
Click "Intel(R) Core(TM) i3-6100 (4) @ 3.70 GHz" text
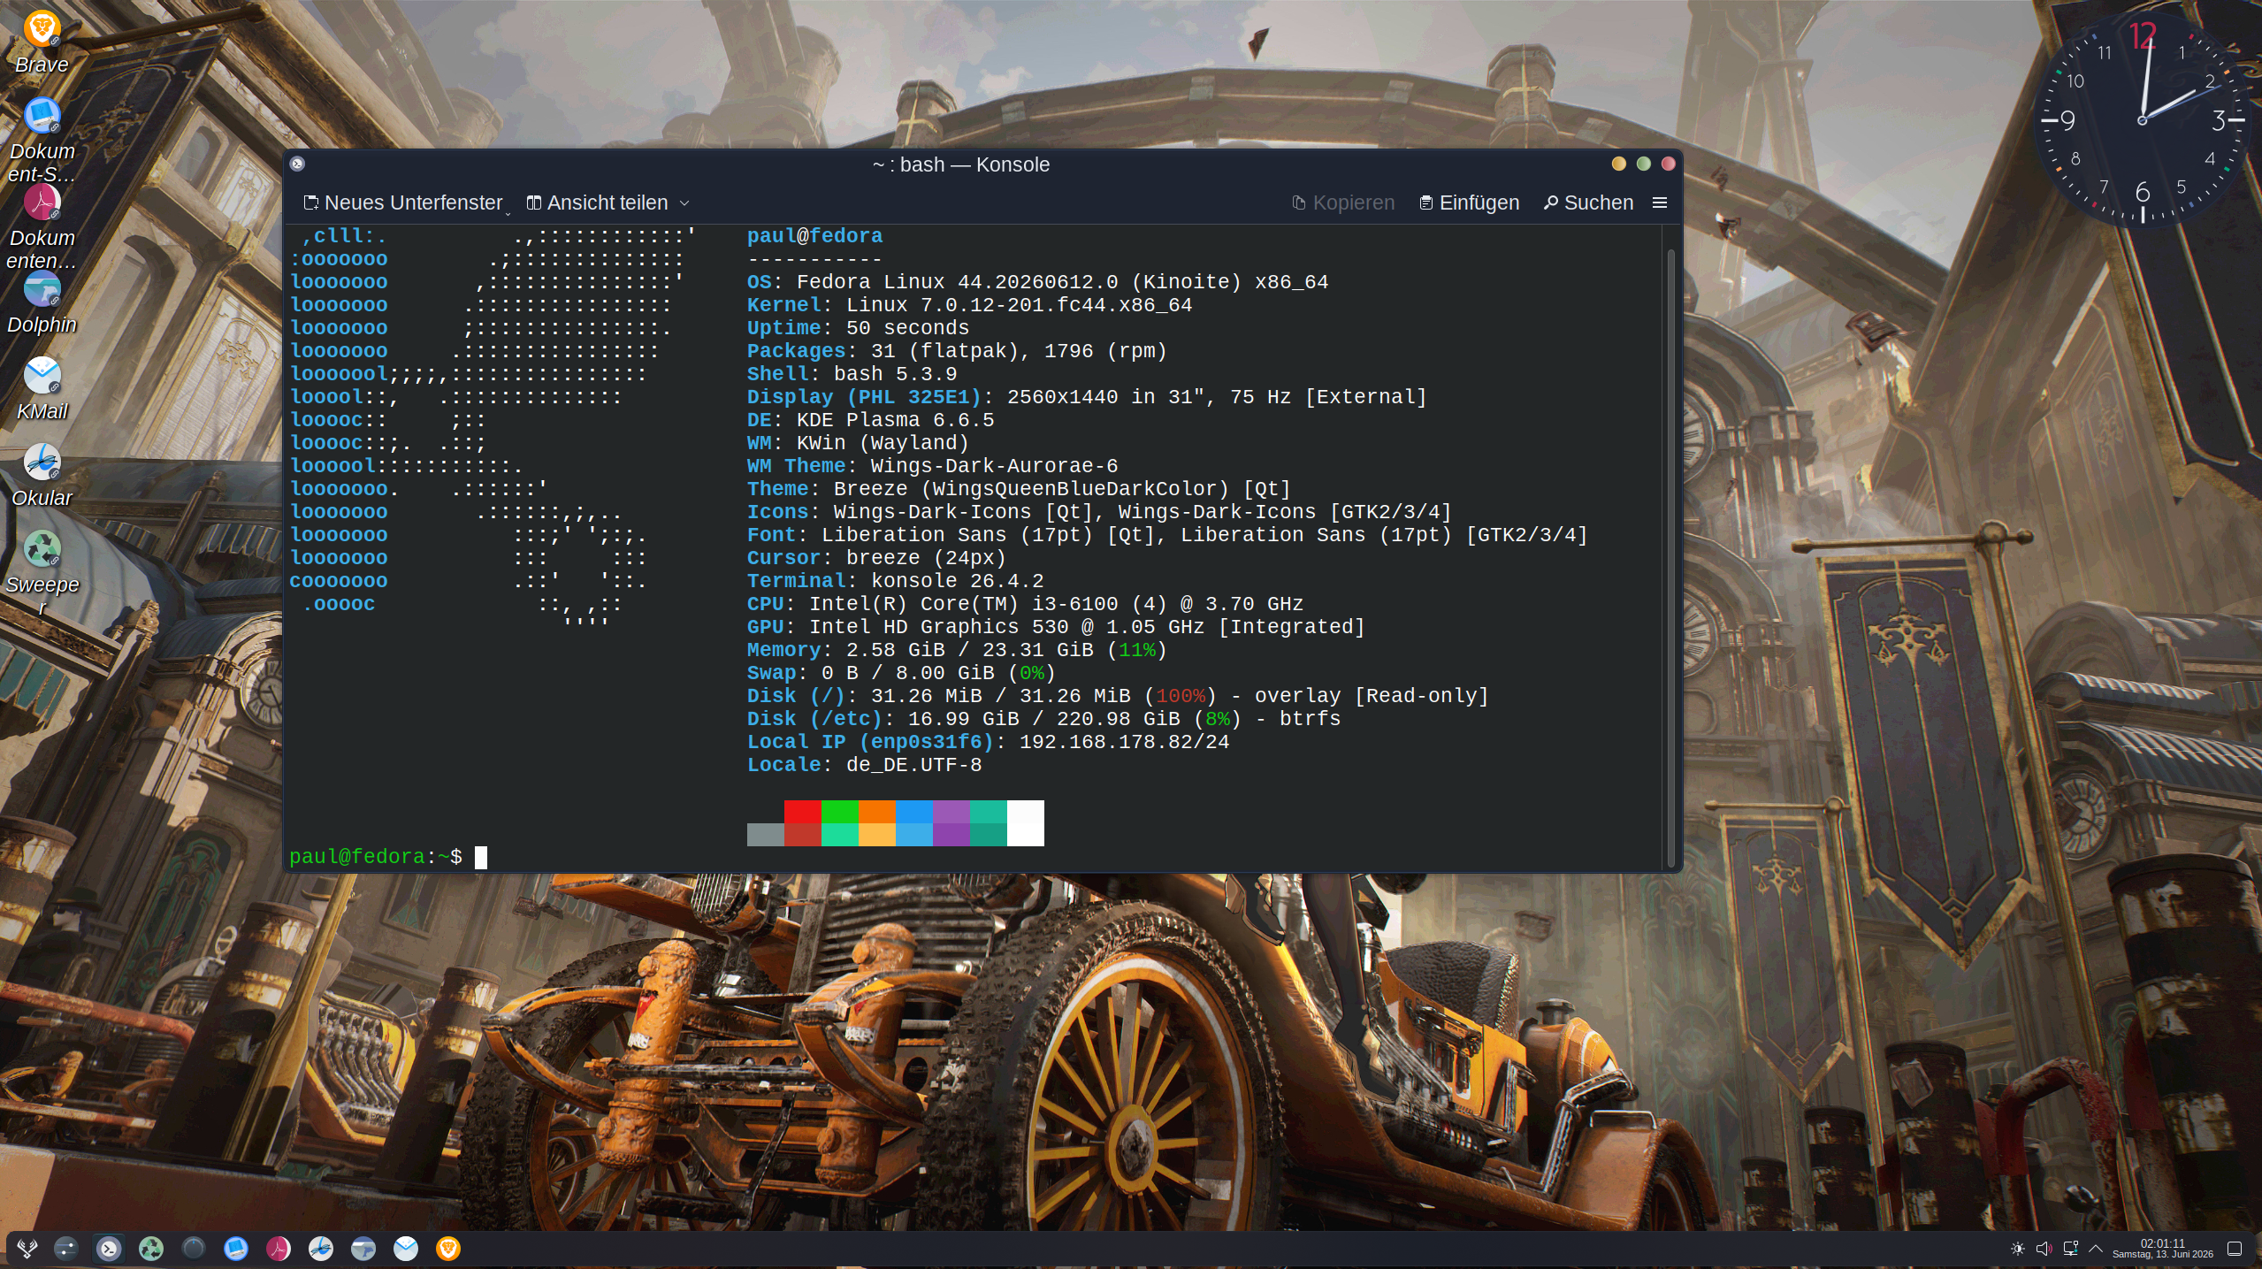point(1056,604)
